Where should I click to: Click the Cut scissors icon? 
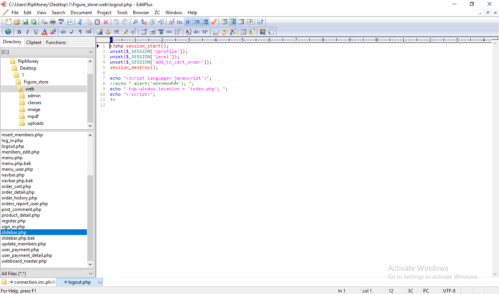[x=80, y=22]
